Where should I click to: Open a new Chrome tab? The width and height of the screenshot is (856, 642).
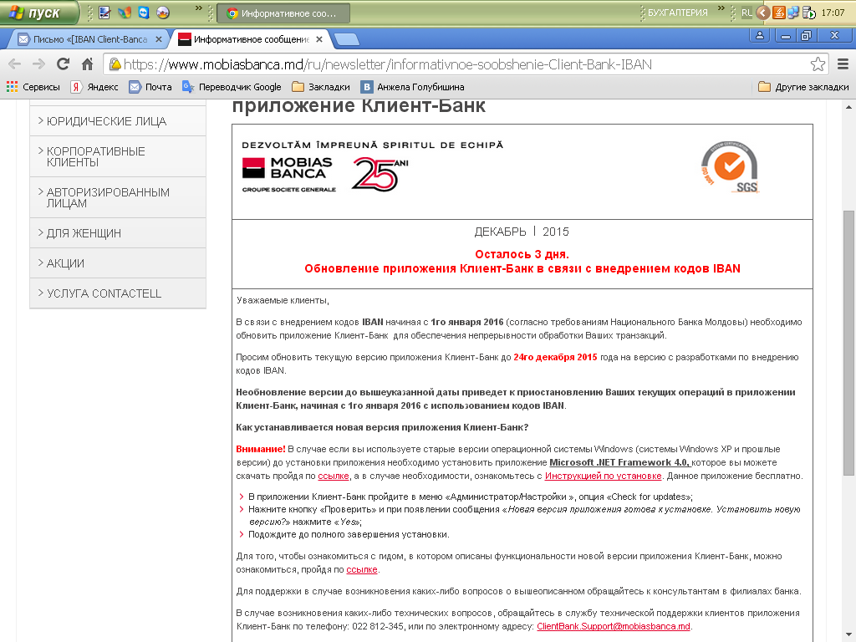point(346,39)
